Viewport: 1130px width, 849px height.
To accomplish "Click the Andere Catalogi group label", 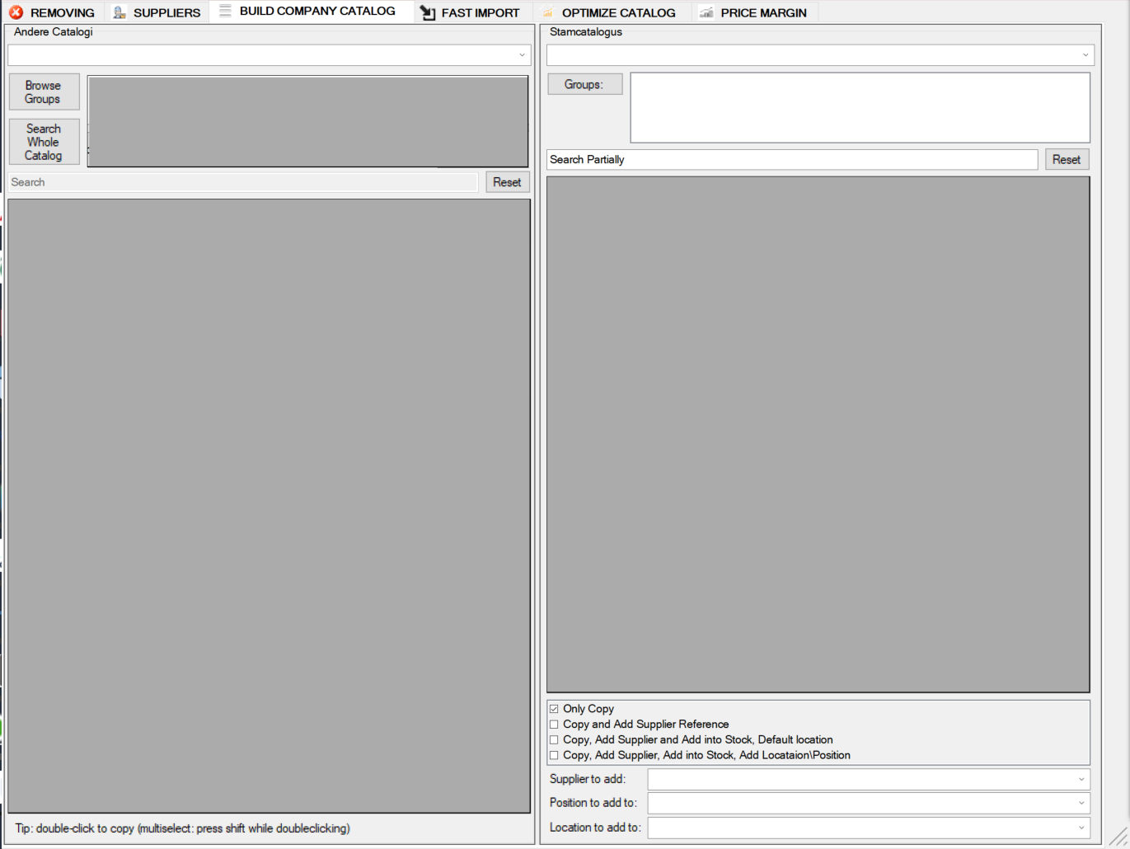I will (54, 32).
